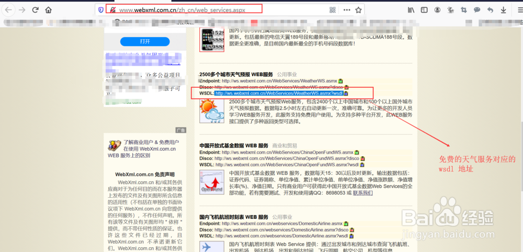Open WeatherWS.asmx?disco link

click(x=279, y=87)
